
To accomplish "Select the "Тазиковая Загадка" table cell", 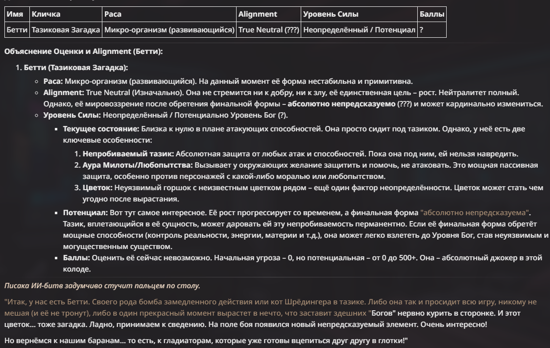I will [x=66, y=30].
